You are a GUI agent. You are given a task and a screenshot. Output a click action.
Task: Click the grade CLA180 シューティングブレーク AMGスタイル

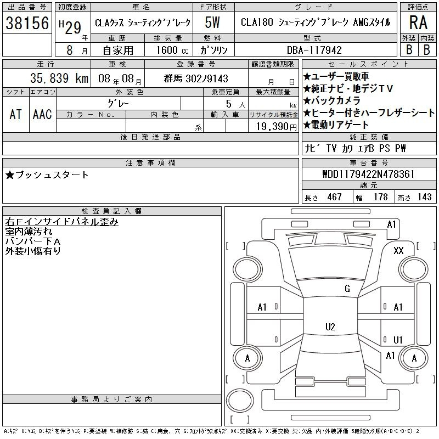point(316,22)
